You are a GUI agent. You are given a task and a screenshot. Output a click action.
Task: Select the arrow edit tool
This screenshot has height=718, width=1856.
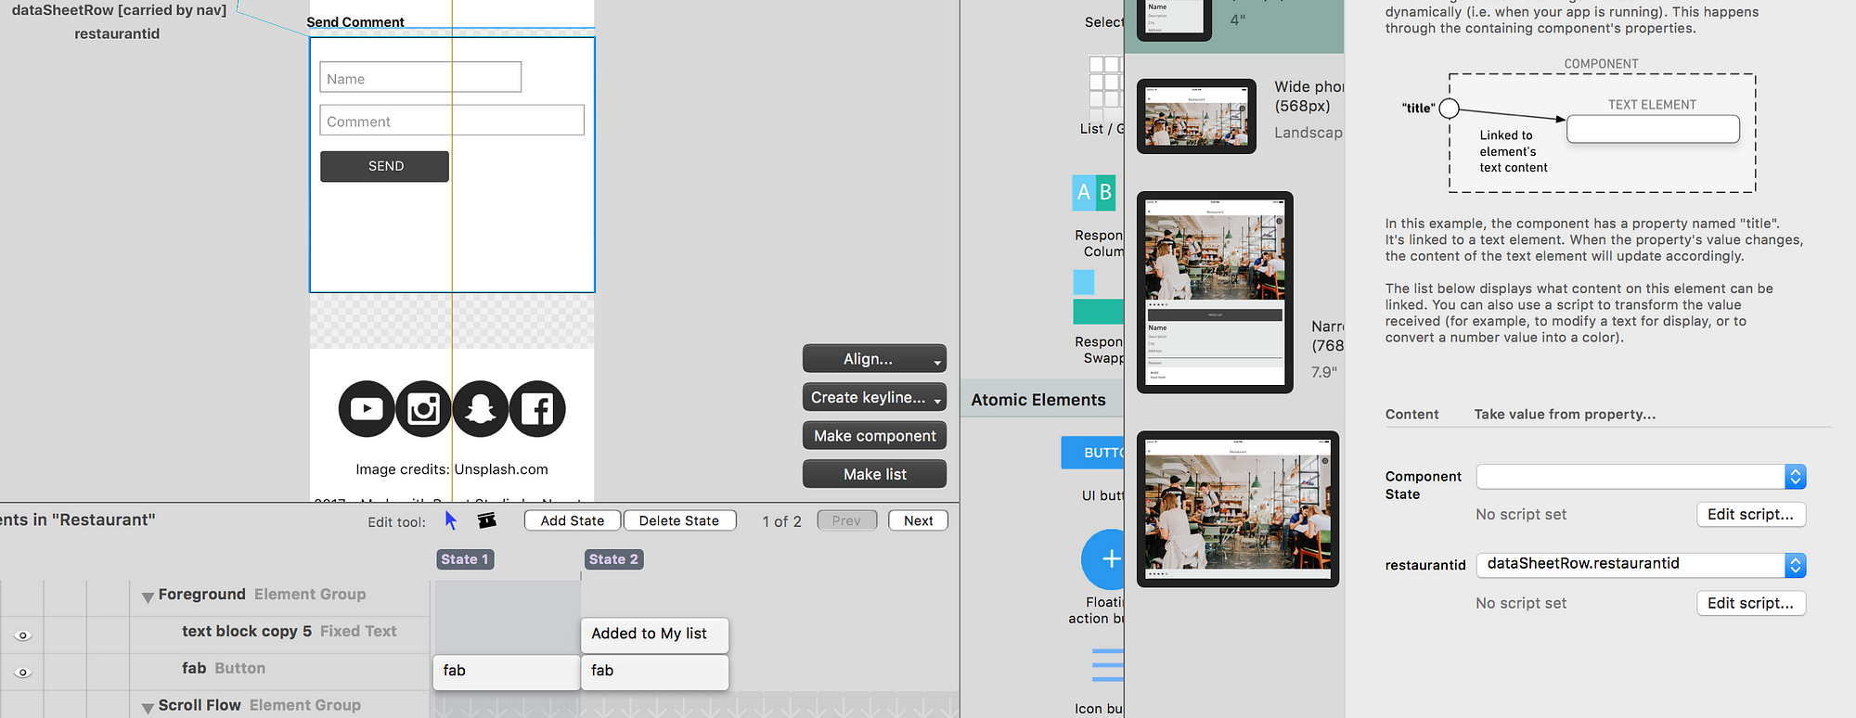pos(451,520)
